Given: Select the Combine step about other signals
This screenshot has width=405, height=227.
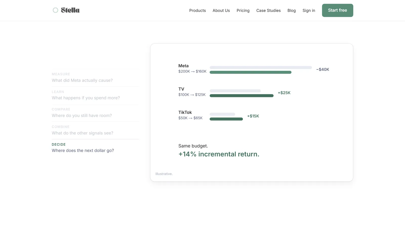Looking at the screenshot, I should pos(95,130).
